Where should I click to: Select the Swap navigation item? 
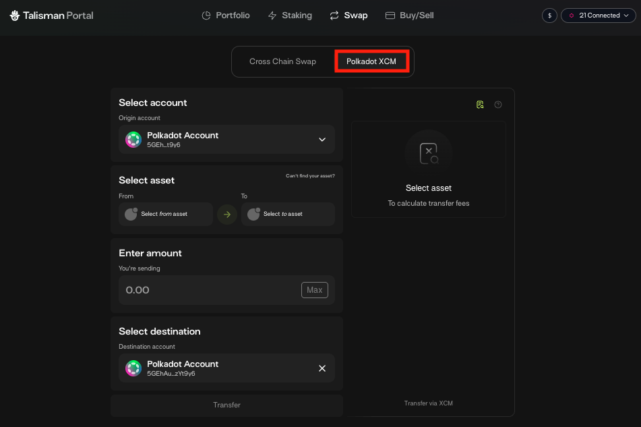[x=348, y=16]
